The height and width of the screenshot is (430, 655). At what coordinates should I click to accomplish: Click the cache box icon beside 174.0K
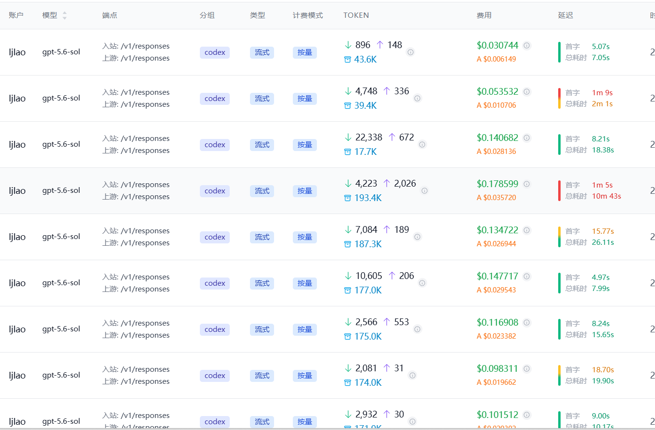[348, 383]
